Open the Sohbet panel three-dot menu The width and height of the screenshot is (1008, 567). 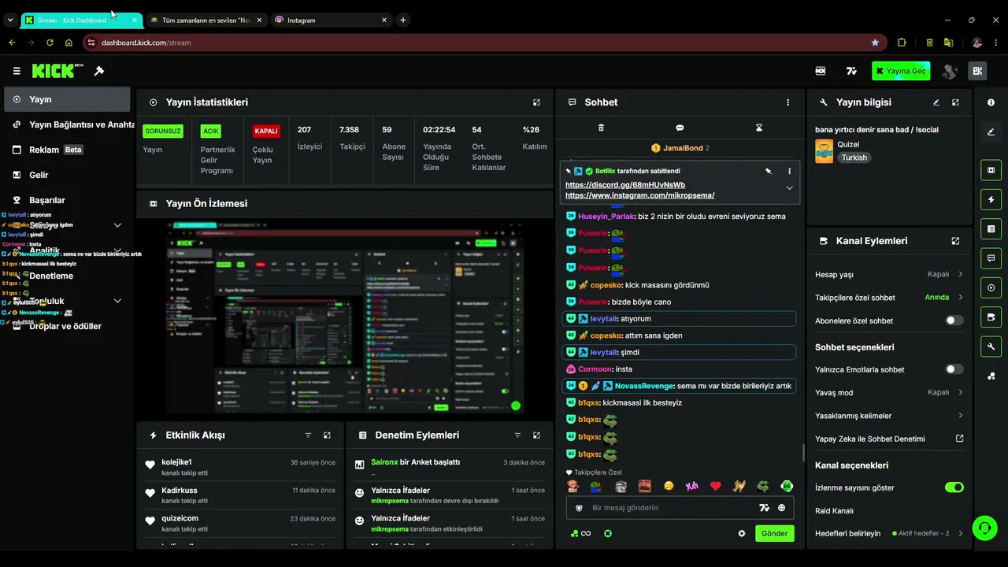coord(787,102)
